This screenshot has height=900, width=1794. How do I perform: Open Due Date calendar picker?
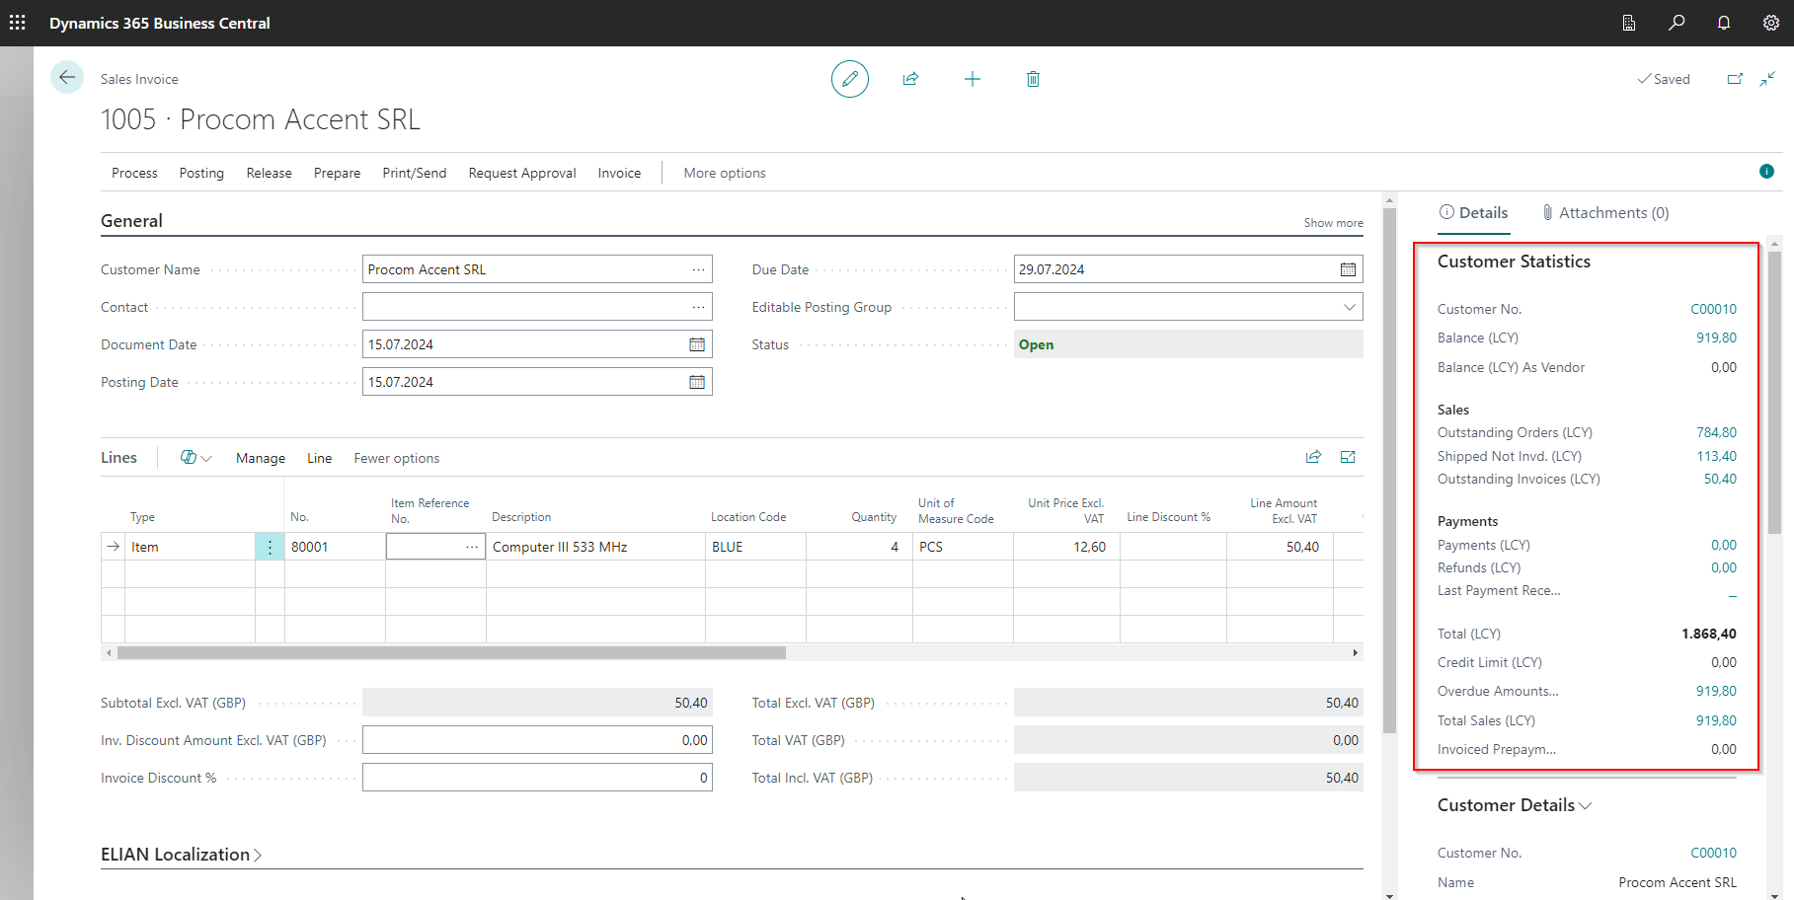click(x=1348, y=269)
